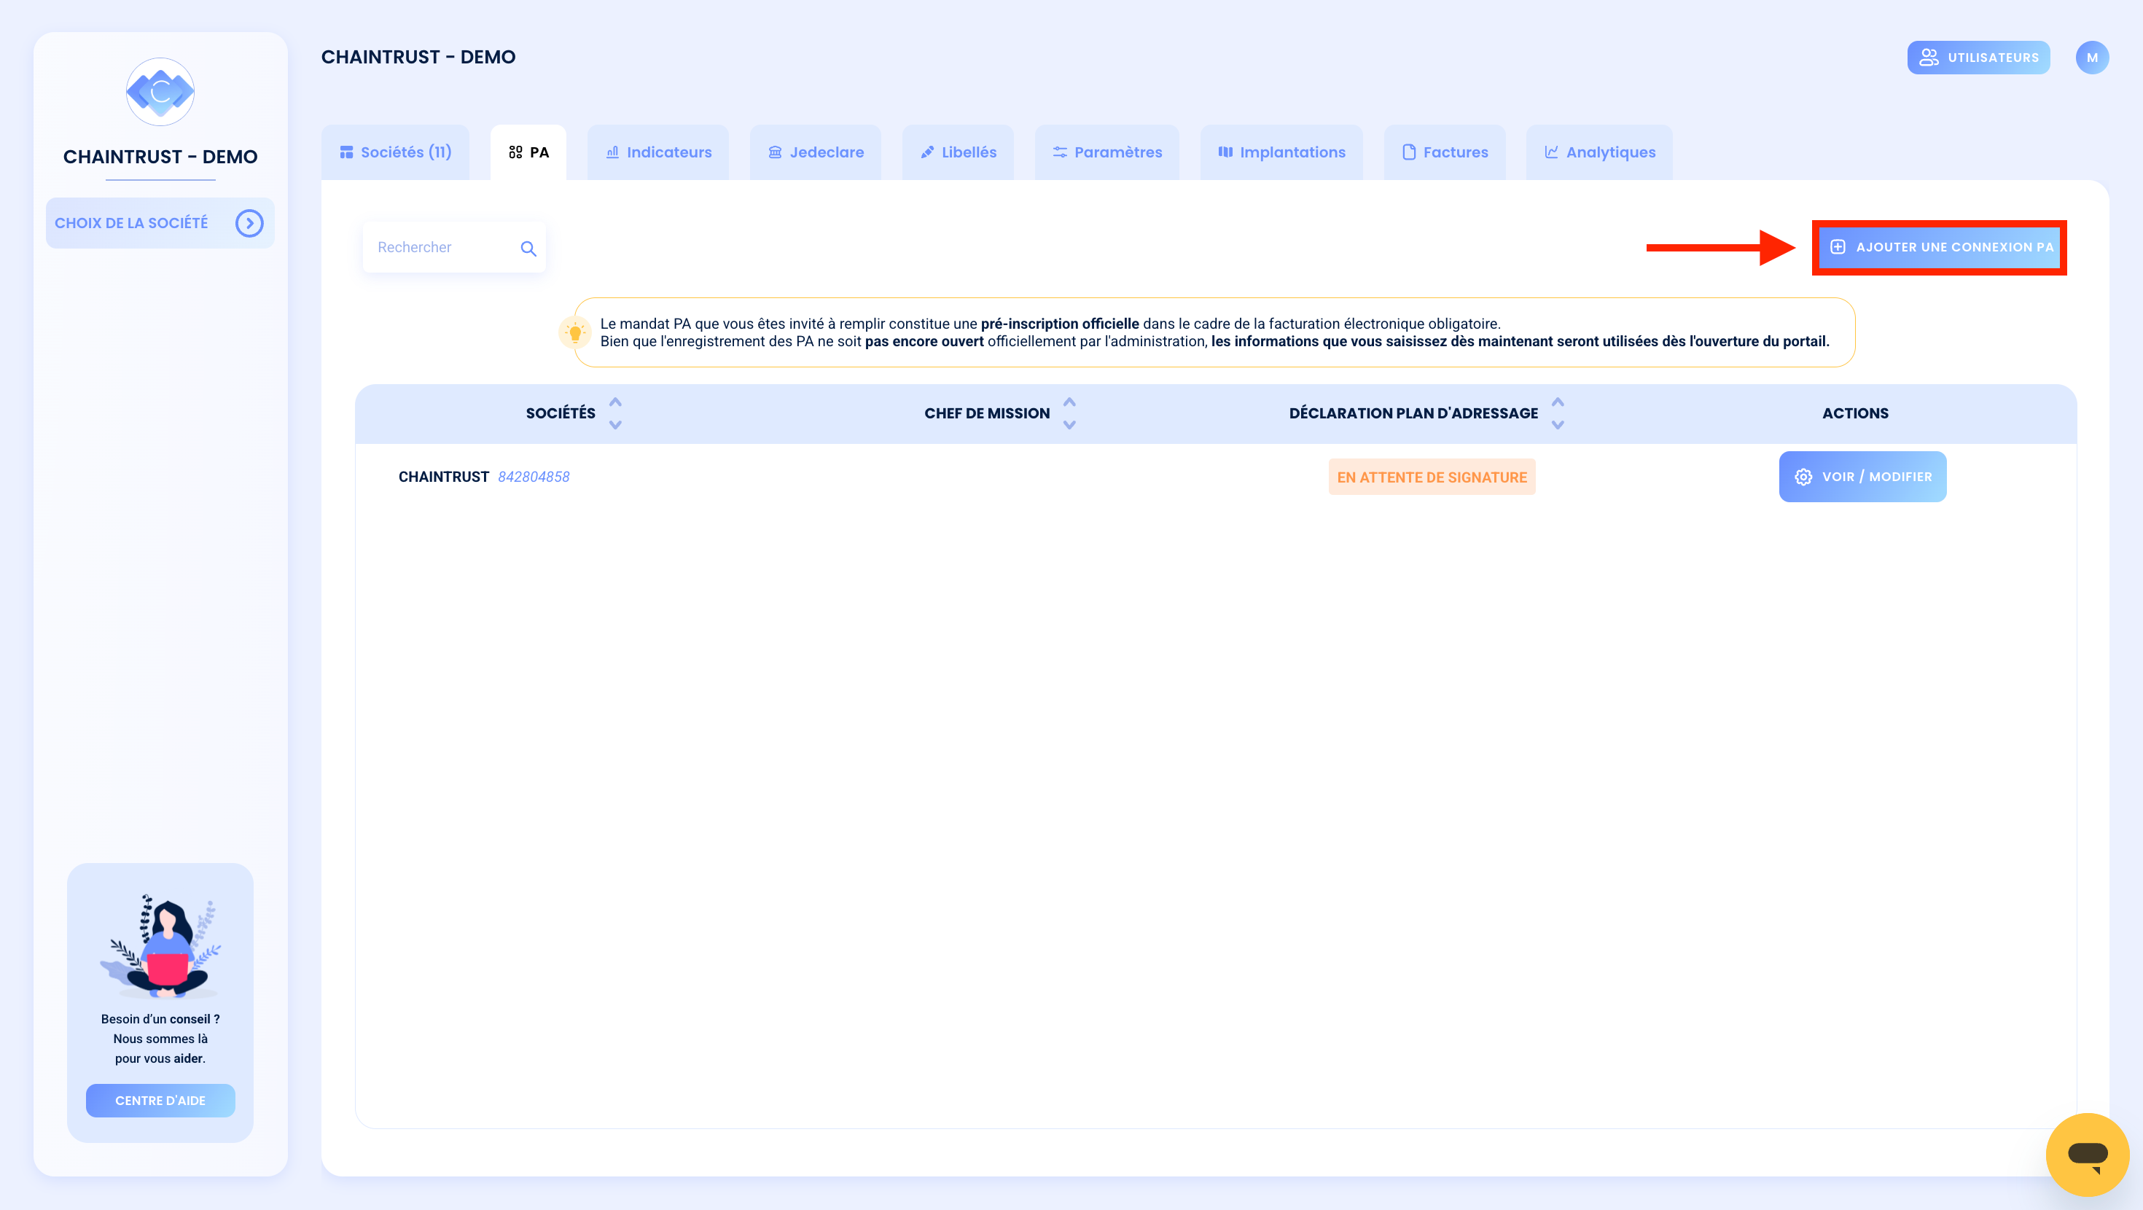Click the En attente de signature status badge

pyautogui.click(x=1432, y=477)
